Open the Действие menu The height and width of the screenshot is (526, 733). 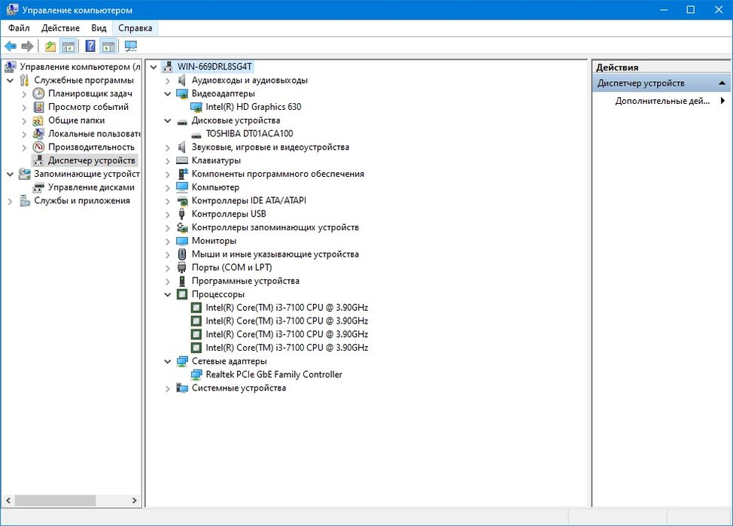pyautogui.click(x=60, y=28)
